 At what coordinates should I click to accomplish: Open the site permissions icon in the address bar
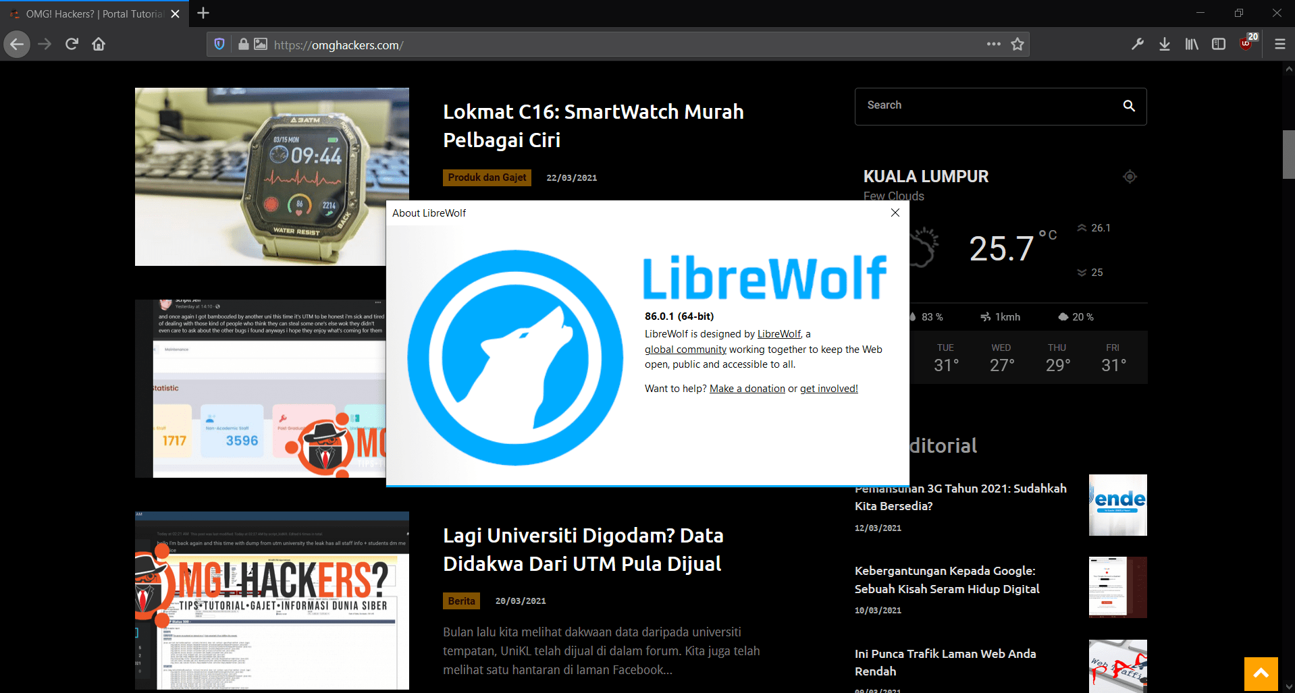coord(261,45)
